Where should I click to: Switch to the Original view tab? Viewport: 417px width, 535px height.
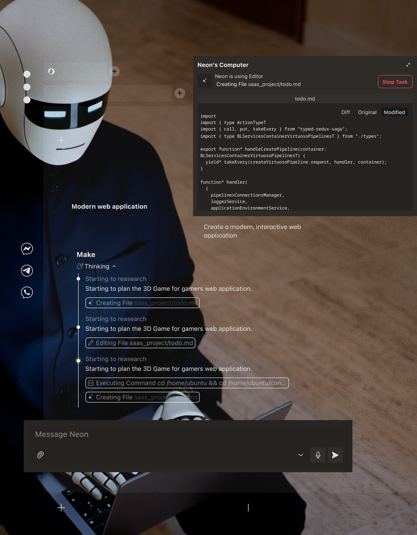pyautogui.click(x=367, y=112)
